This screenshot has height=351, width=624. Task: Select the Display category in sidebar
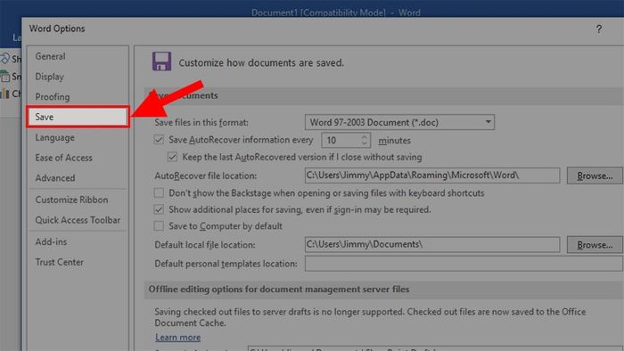pyautogui.click(x=49, y=77)
